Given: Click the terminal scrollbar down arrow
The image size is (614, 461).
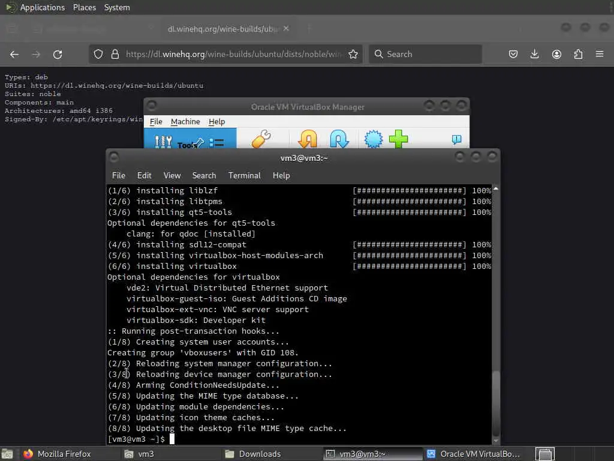Looking at the screenshot, I should point(496,441).
